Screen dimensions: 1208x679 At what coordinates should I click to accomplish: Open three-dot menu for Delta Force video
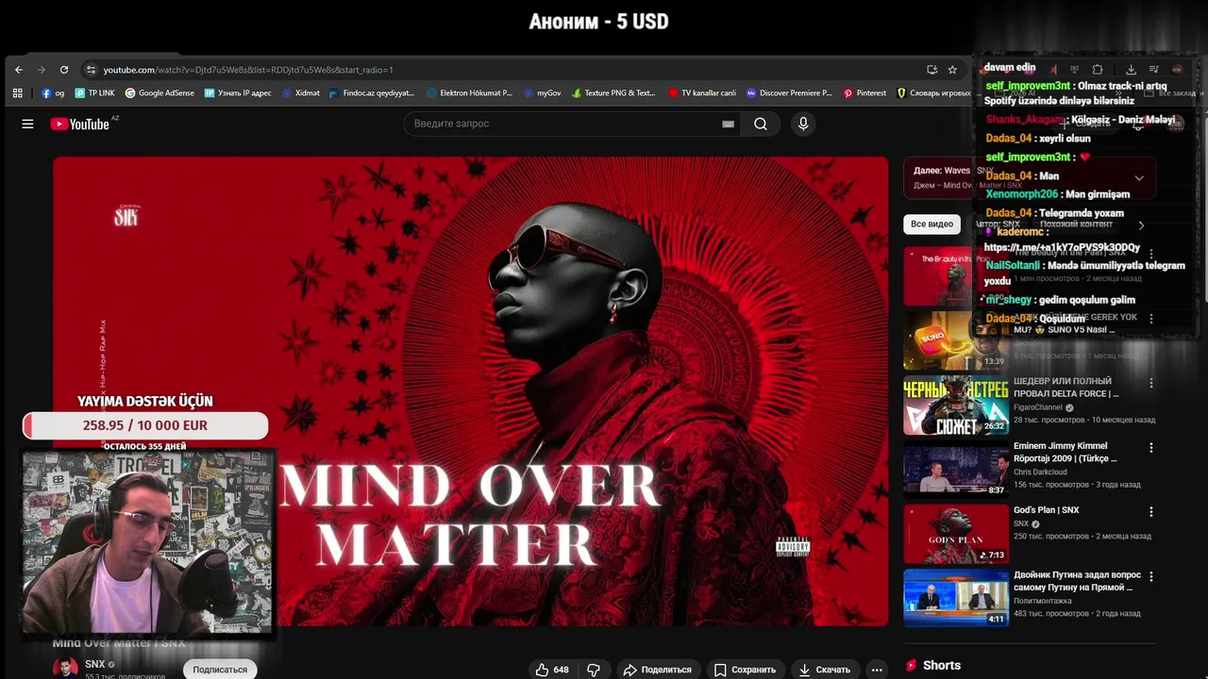coord(1150,383)
